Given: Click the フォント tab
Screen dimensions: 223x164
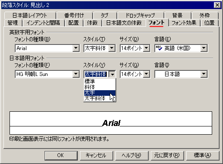Looking at the screenshot, I should 156,23.
